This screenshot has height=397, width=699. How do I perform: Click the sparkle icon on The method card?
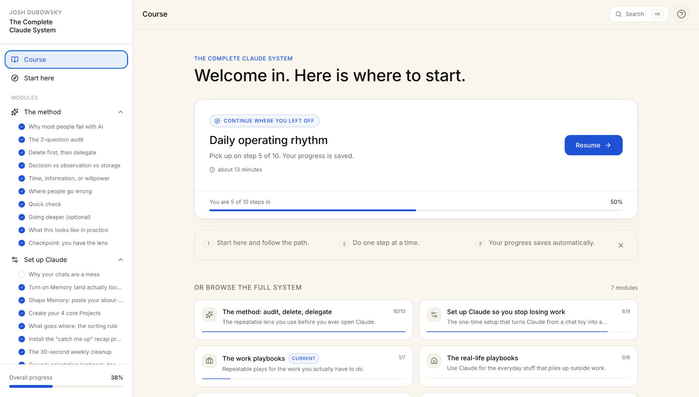pyautogui.click(x=209, y=315)
